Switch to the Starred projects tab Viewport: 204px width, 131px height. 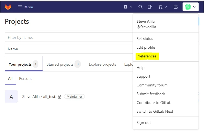coord(63,64)
